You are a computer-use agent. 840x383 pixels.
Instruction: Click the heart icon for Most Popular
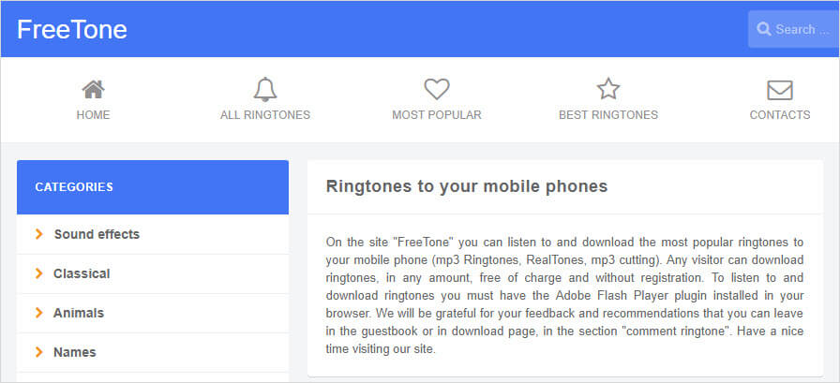(437, 90)
